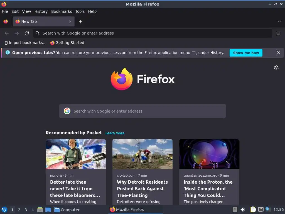Click the 'quantamagazine.org · 9 min' text

(206, 176)
